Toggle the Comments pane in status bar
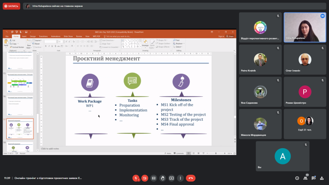The image size is (329, 185). pos(179,153)
